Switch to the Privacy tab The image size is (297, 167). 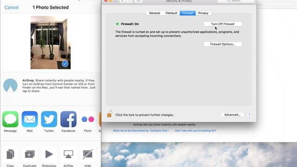pyautogui.click(x=203, y=13)
